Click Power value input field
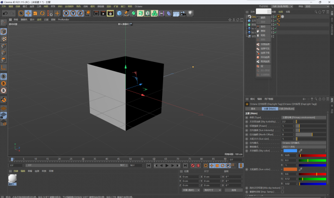The image size is (334, 198). point(288,126)
